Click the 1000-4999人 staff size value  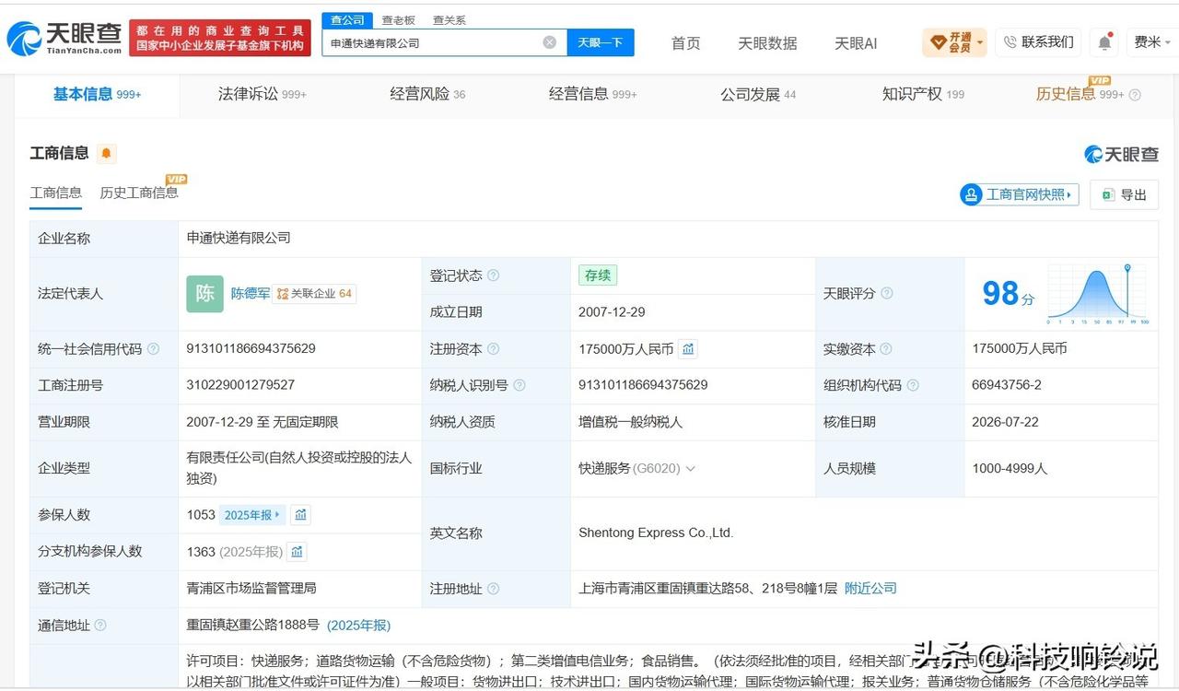click(1010, 469)
